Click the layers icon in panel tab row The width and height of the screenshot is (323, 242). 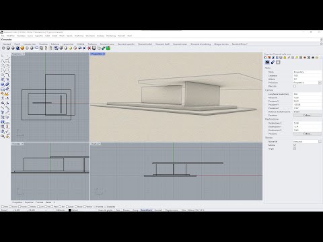269,58
